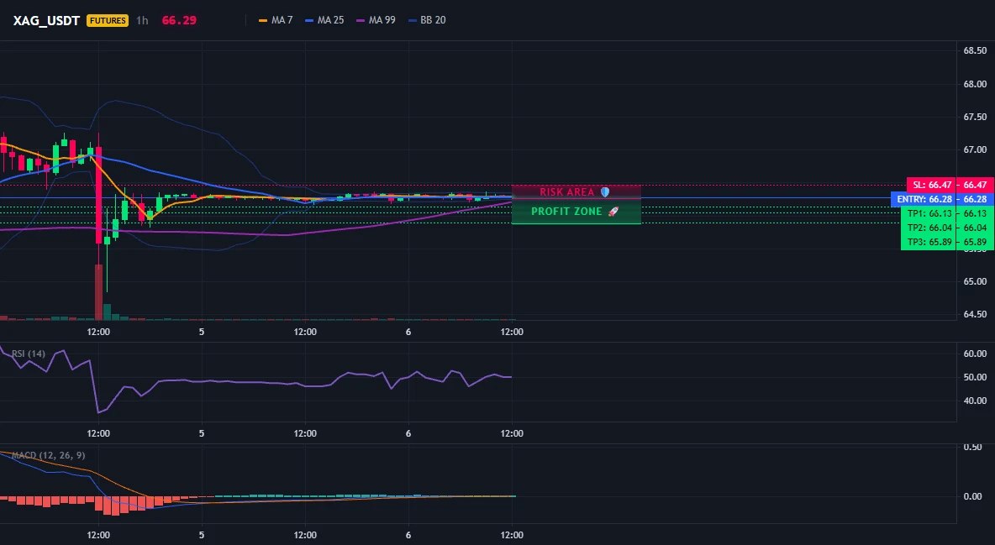The height and width of the screenshot is (545, 995).
Task: Click the 68.50 price axis value
Action: pos(976,50)
